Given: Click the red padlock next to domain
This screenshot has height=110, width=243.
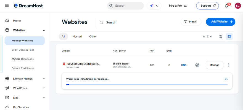Looking at the screenshot, I should (64, 64).
